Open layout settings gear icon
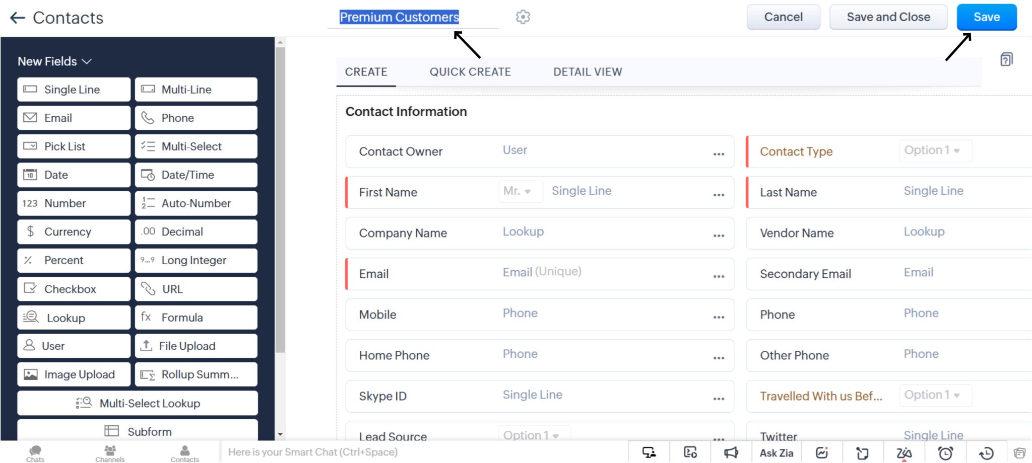 [523, 17]
